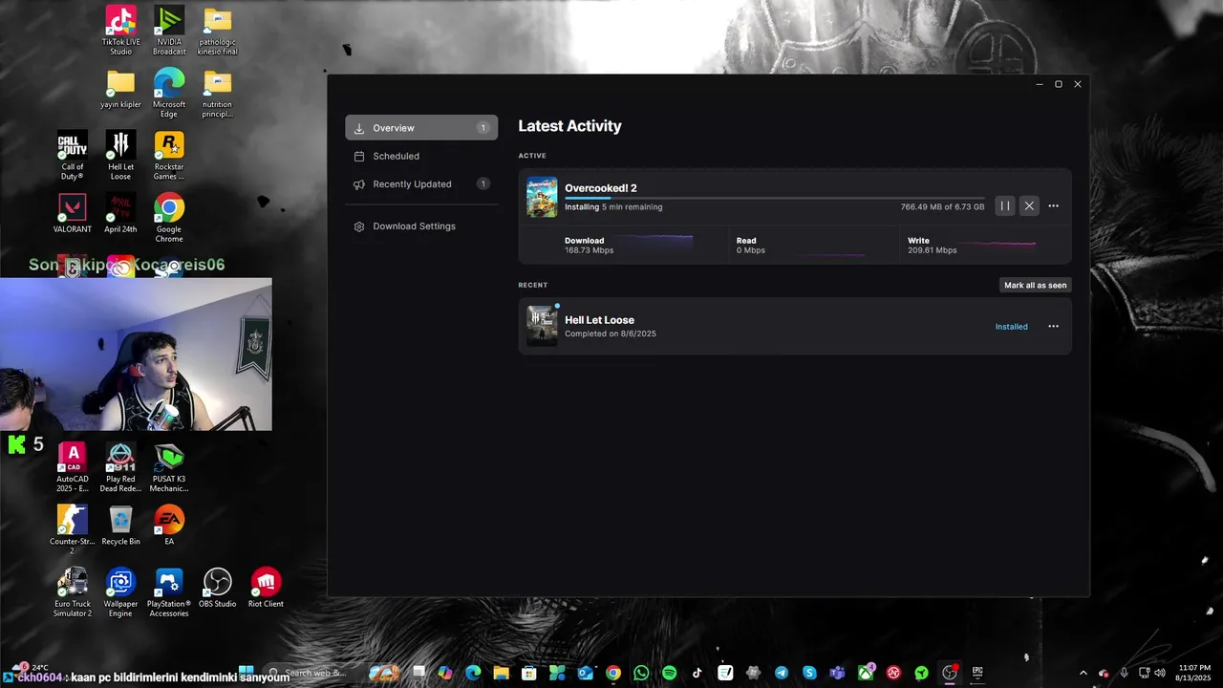Select the yayın klipler folder on the desktop

coord(120,88)
